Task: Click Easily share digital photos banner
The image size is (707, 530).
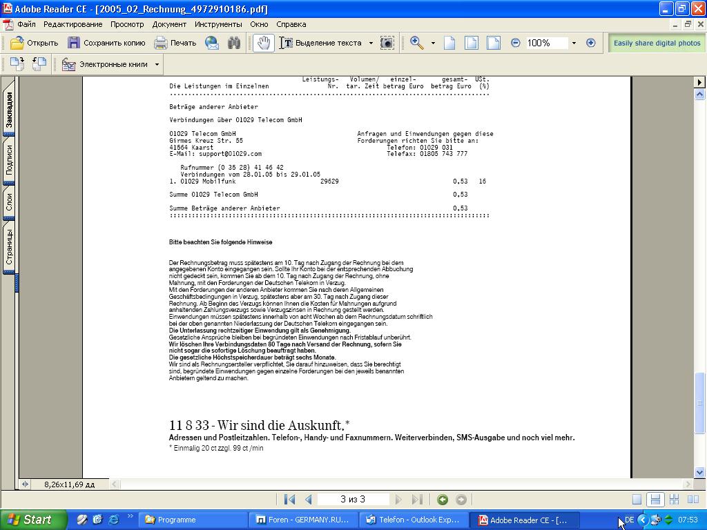Action: [657, 43]
